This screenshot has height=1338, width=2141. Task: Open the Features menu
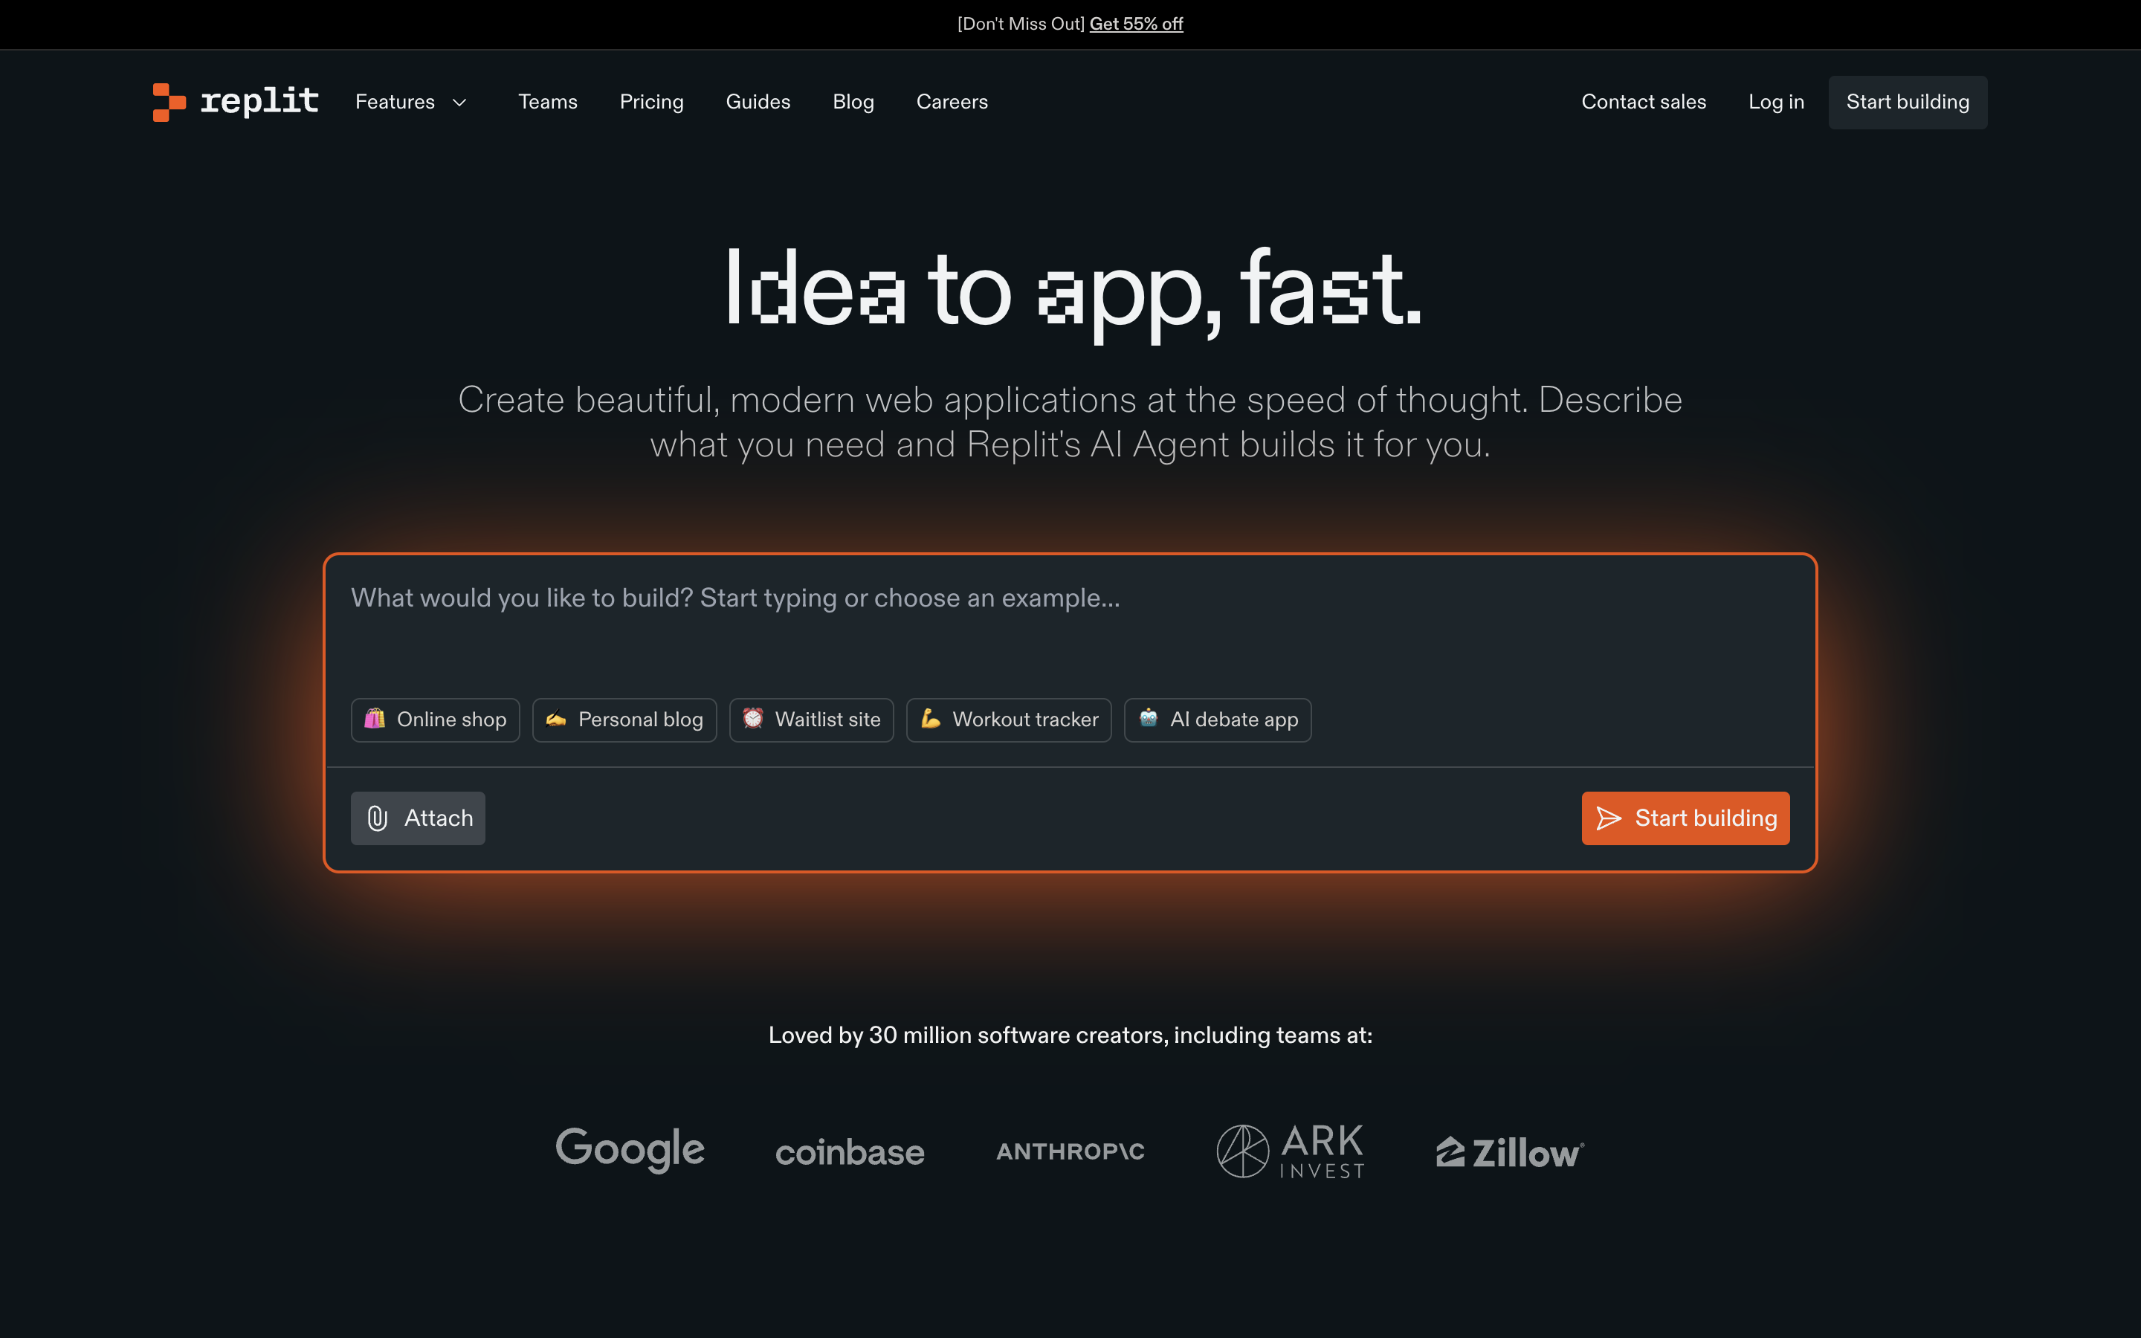(x=395, y=102)
